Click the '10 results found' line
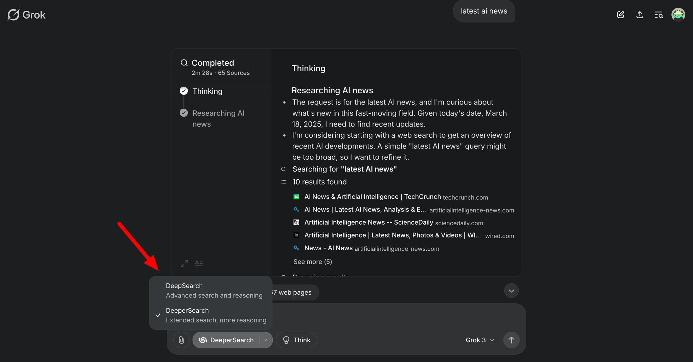Viewport: 693px width, 362px height. coord(319,182)
